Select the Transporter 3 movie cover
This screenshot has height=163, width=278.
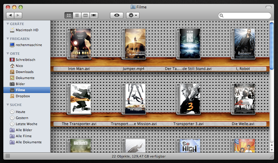[188, 99]
